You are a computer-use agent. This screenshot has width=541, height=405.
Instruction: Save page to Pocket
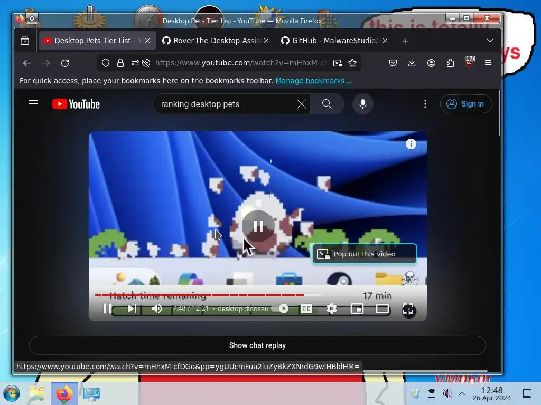click(393, 63)
